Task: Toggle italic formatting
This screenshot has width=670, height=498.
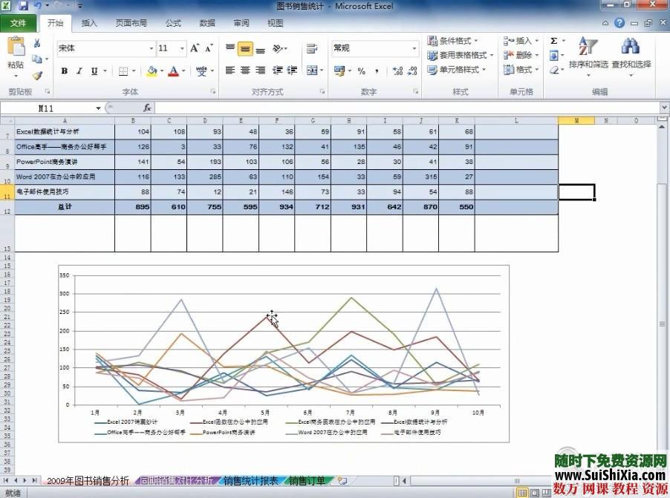Action: tap(79, 71)
